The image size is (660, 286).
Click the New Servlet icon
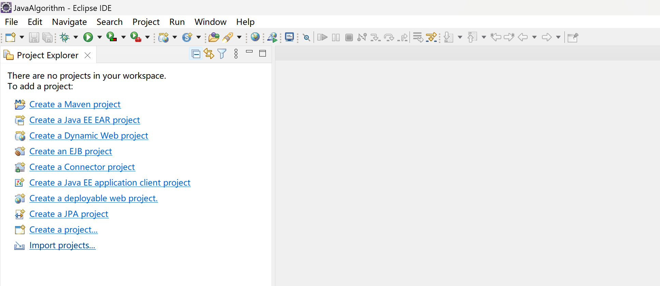pos(187,37)
